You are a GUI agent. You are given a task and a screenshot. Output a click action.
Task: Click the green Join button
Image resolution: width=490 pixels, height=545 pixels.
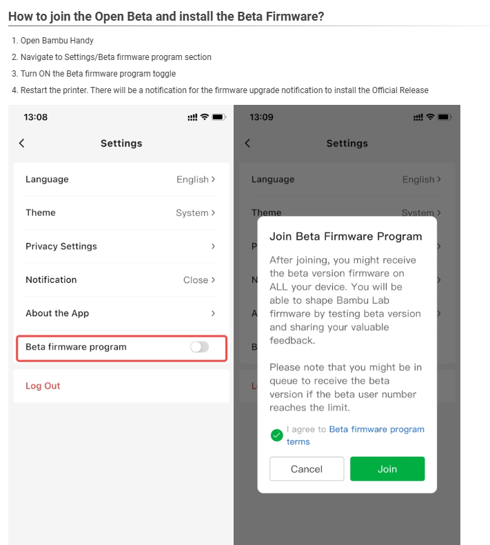387,469
